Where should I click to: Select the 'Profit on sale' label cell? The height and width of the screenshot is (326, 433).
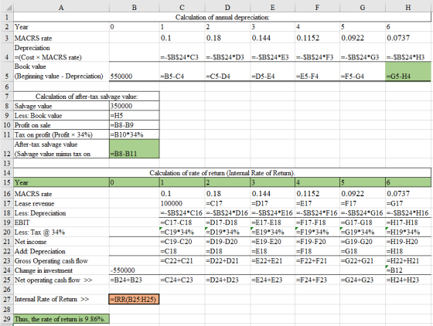(61, 125)
